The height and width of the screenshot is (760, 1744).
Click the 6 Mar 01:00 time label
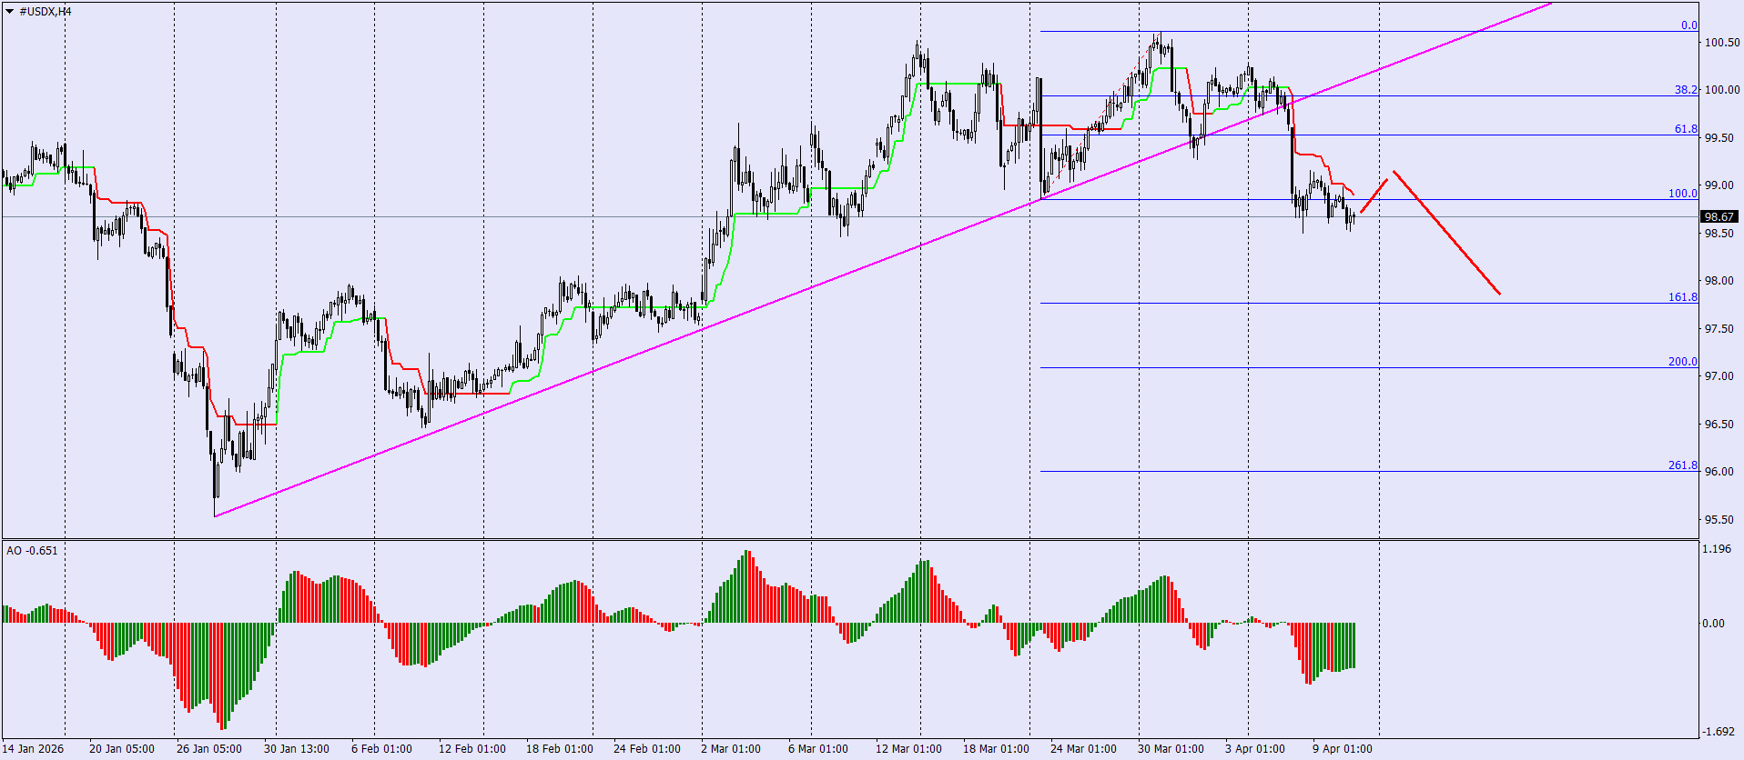tap(818, 749)
